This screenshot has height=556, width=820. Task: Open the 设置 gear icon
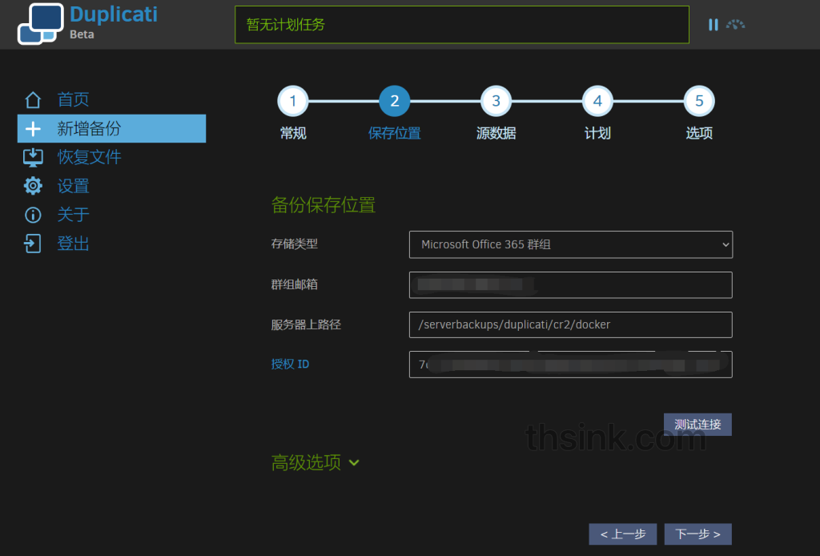pos(32,185)
